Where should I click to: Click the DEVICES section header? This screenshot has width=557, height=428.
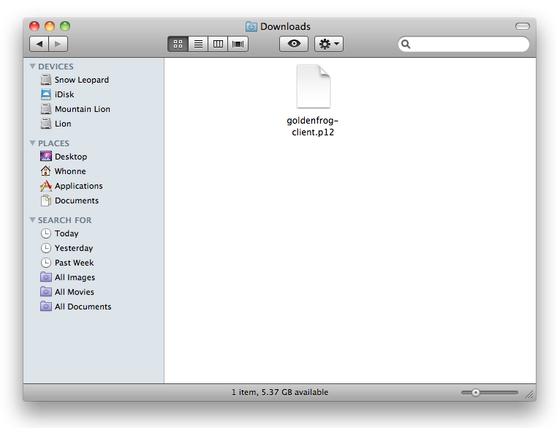click(56, 67)
